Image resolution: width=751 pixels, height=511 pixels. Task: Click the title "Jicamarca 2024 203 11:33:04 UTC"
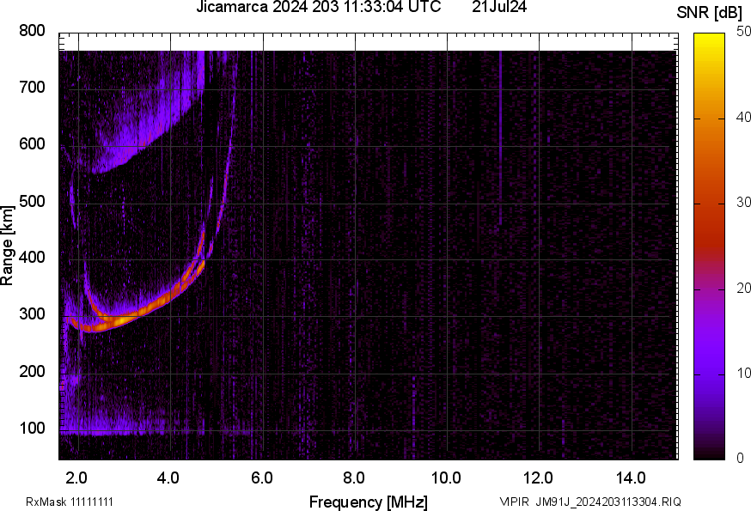coord(319,7)
